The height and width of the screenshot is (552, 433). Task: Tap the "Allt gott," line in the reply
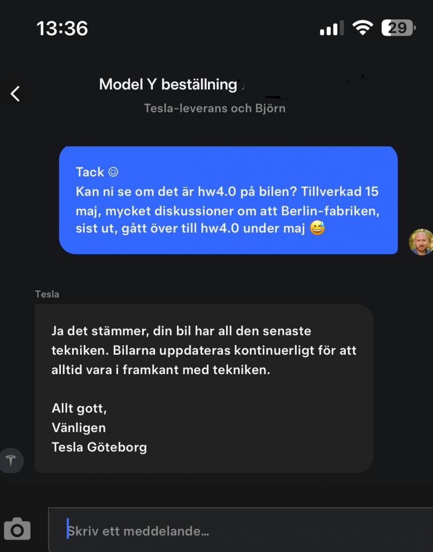pyautogui.click(x=79, y=408)
